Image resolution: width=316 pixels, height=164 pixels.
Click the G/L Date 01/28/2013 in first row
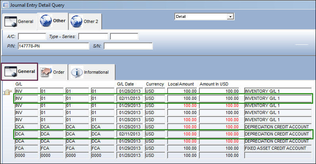[129, 91]
